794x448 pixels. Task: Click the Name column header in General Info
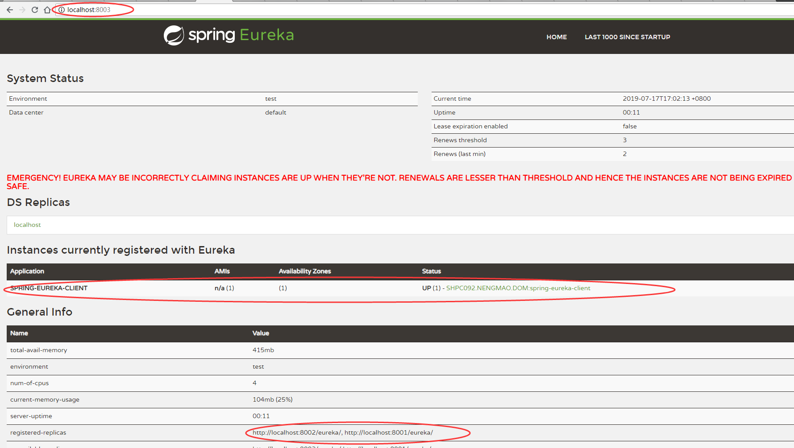click(x=19, y=333)
